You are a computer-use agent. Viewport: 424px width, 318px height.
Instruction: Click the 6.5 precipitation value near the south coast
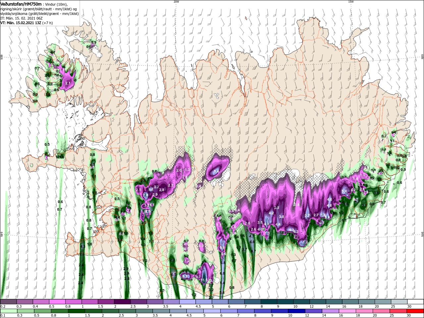coord(173,275)
